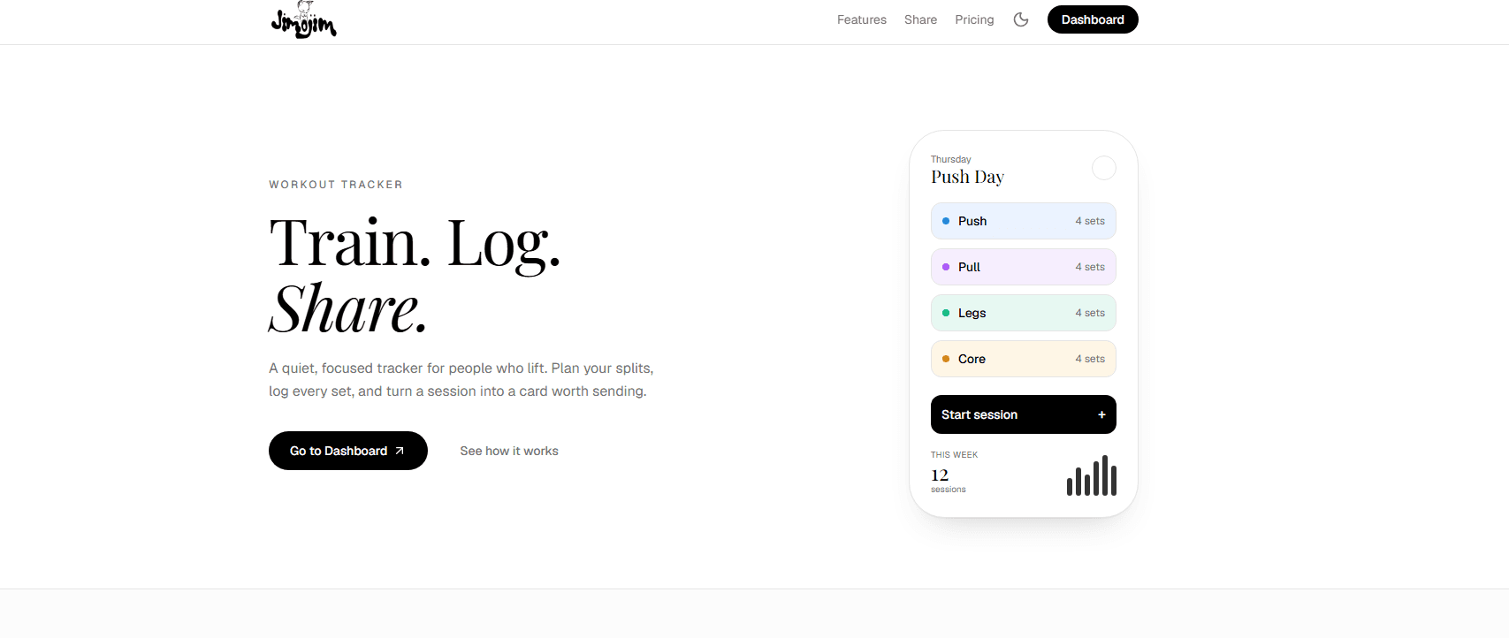Click the Start session button
This screenshot has height=638, width=1509.
[1024, 414]
